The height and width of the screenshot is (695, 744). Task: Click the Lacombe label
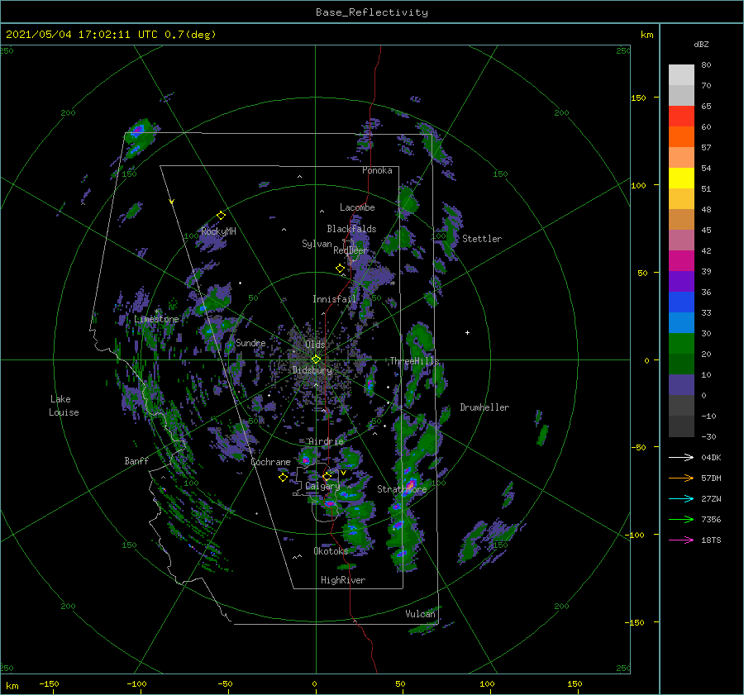coord(357,207)
